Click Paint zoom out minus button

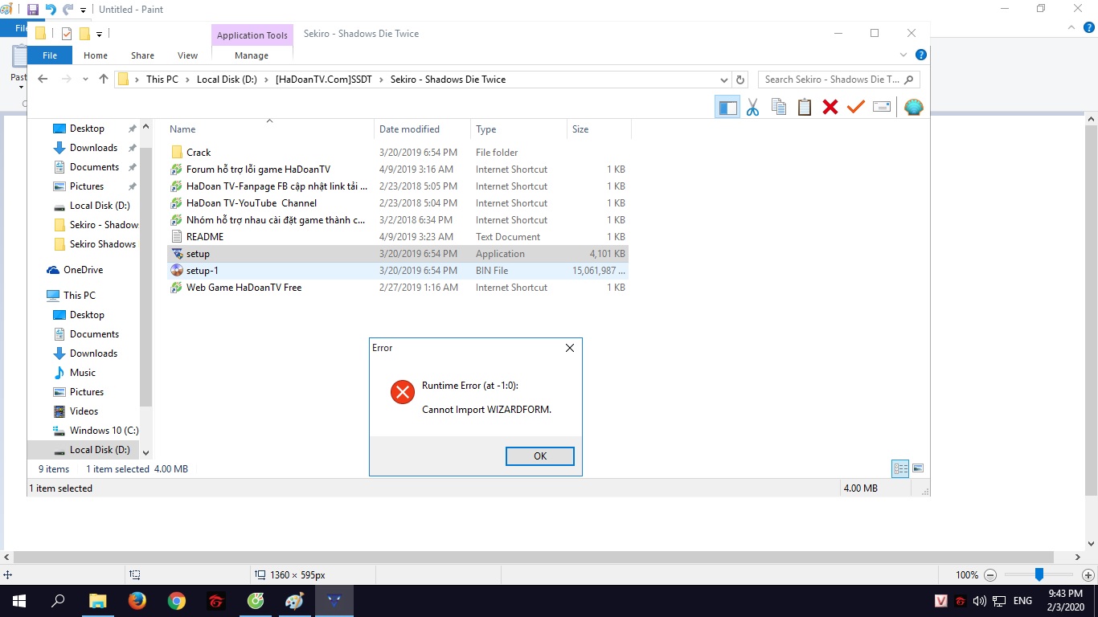(x=990, y=575)
